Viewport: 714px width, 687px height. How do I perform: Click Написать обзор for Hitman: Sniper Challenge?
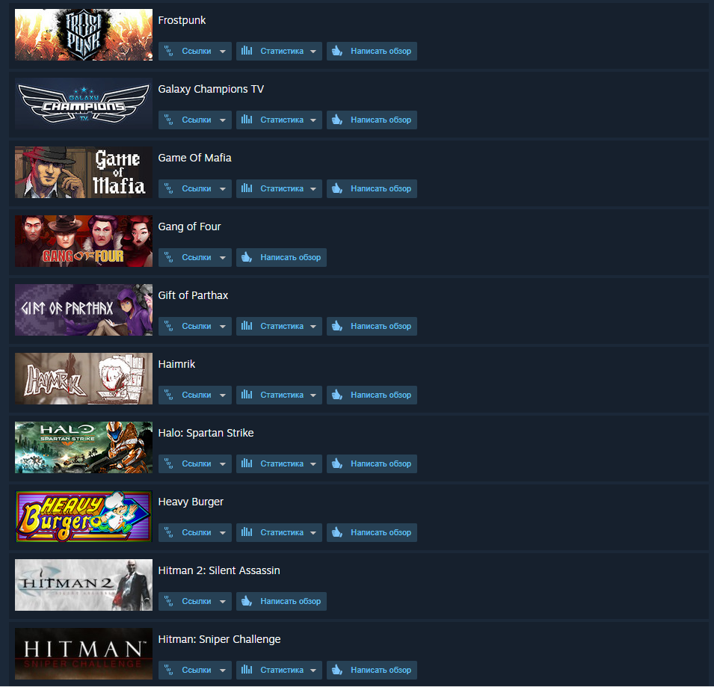click(x=372, y=670)
